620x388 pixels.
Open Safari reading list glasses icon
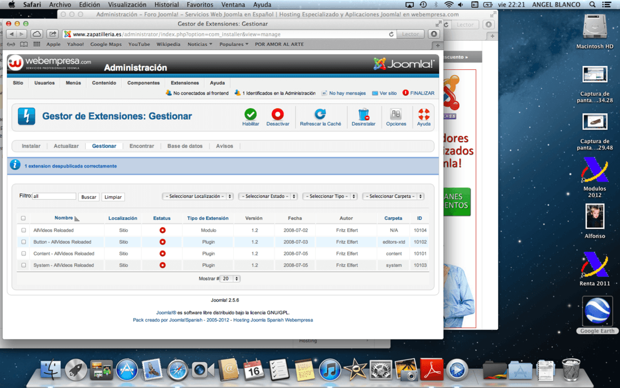tap(11, 45)
